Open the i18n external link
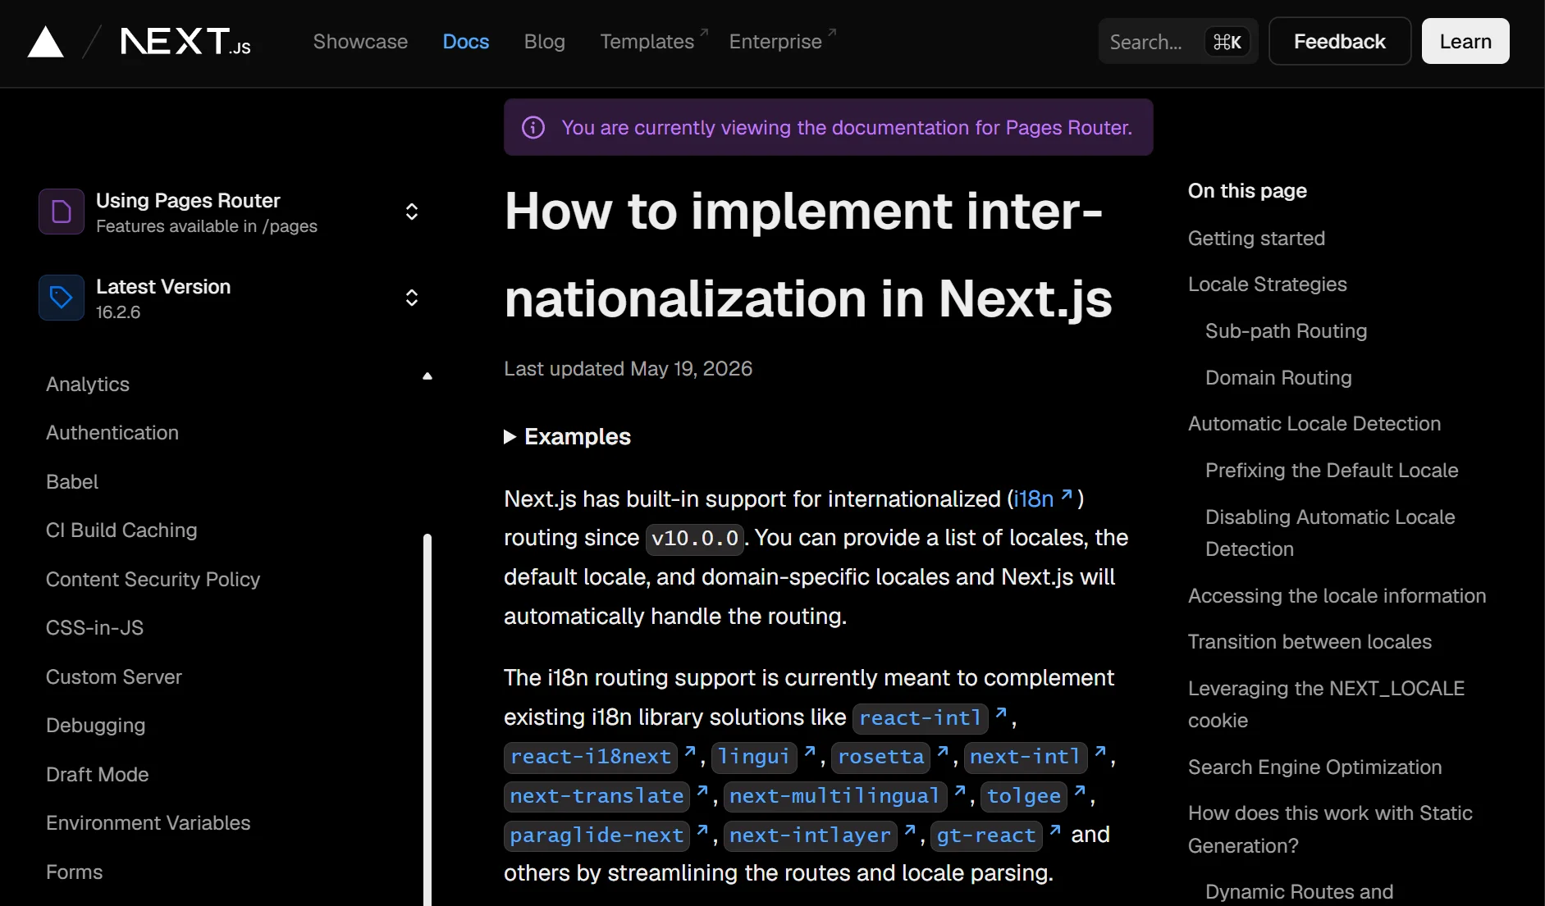Viewport: 1545px width, 906px height. coord(1043,499)
